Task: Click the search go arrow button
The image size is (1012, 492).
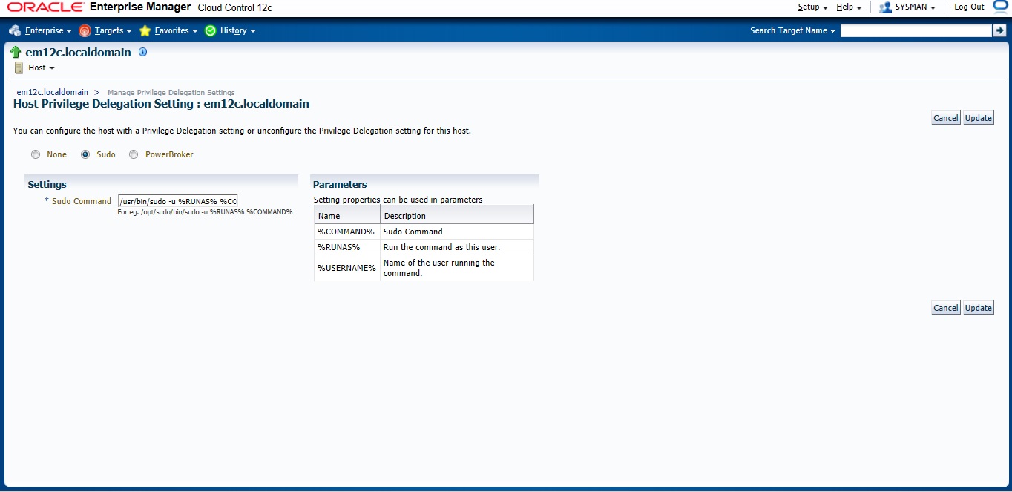Action: (999, 30)
